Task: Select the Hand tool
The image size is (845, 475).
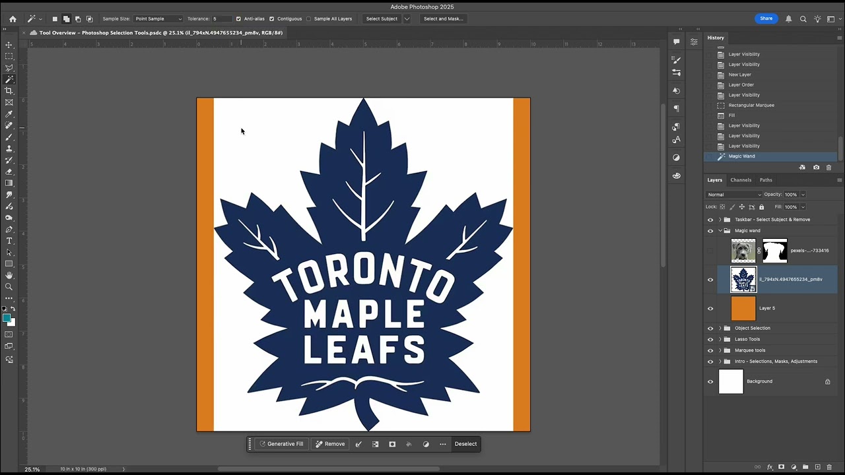Action: [9, 276]
